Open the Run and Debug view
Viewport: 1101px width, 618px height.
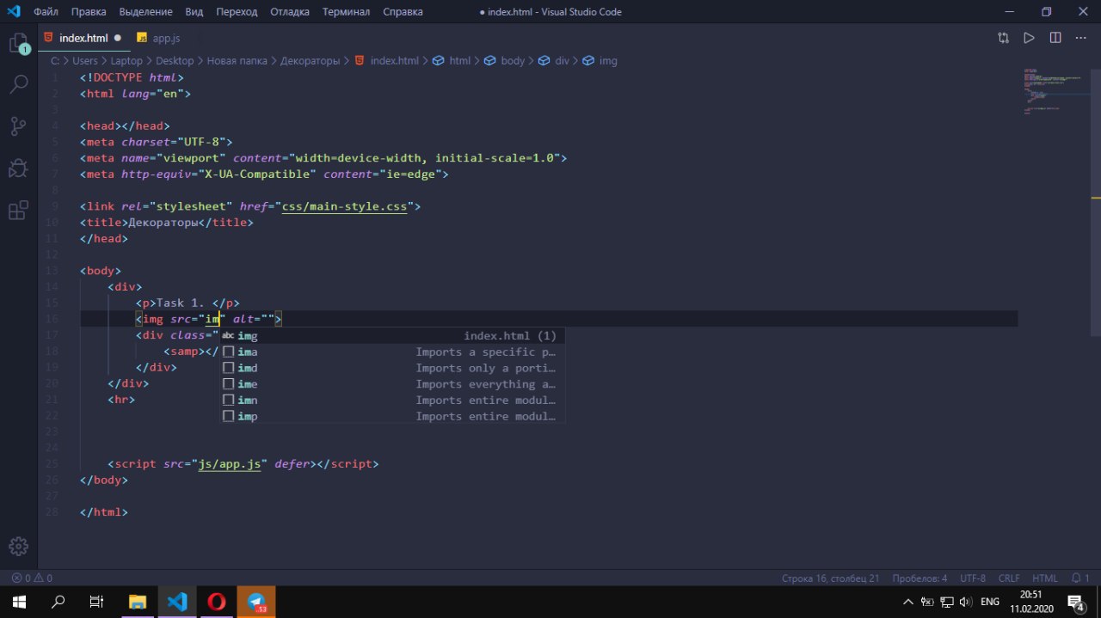click(19, 168)
